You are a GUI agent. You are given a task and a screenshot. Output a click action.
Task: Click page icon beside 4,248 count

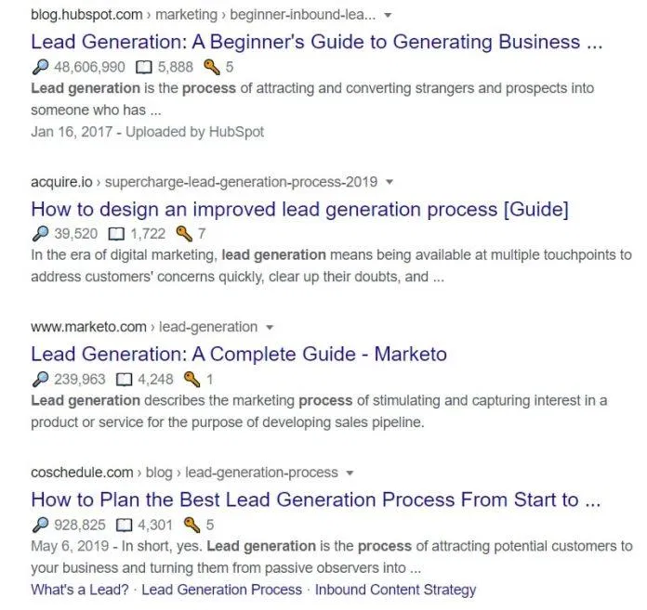pyautogui.click(x=124, y=379)
